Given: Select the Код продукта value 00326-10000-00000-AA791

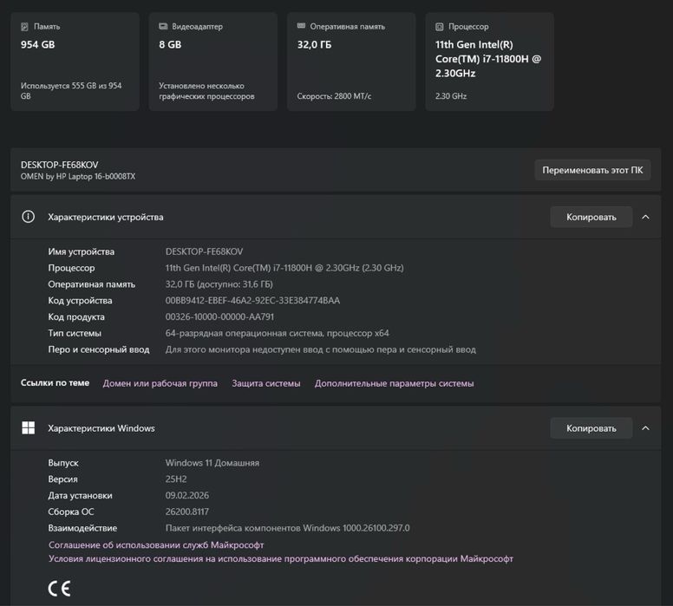Looking at the screenshot, I should pyautogui.click(x=219, y=316).
